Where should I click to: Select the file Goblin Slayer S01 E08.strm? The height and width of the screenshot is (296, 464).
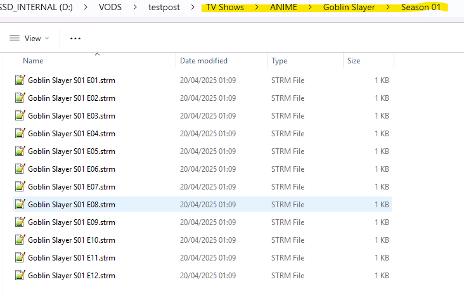coord(72,205)
